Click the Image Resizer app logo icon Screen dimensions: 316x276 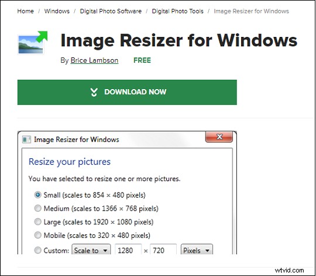pyautogui.click(x=33, y=43)
